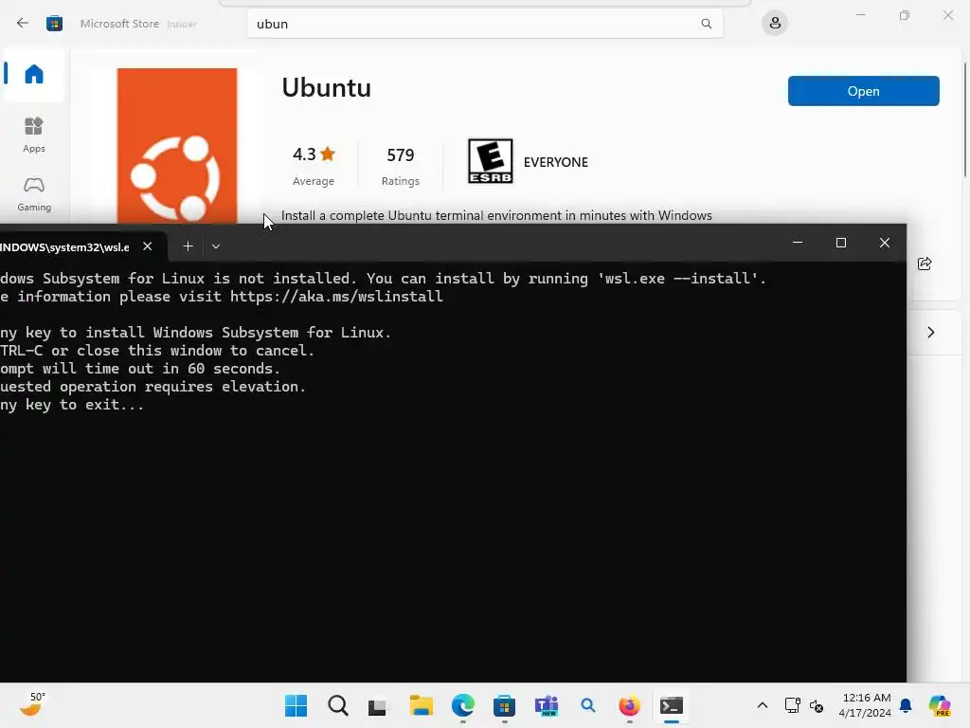Click the Microsoft Store logo icon
This screenshot has width=970, height=728.
click(54, 24)
